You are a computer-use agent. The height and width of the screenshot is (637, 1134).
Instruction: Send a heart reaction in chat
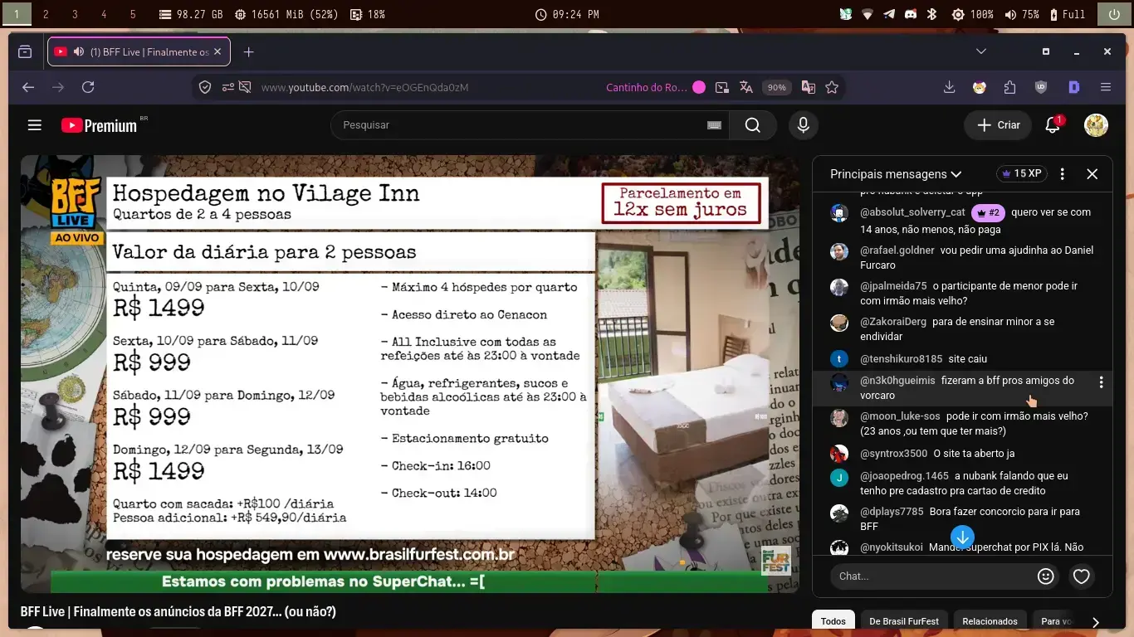tap(1081, 576)
